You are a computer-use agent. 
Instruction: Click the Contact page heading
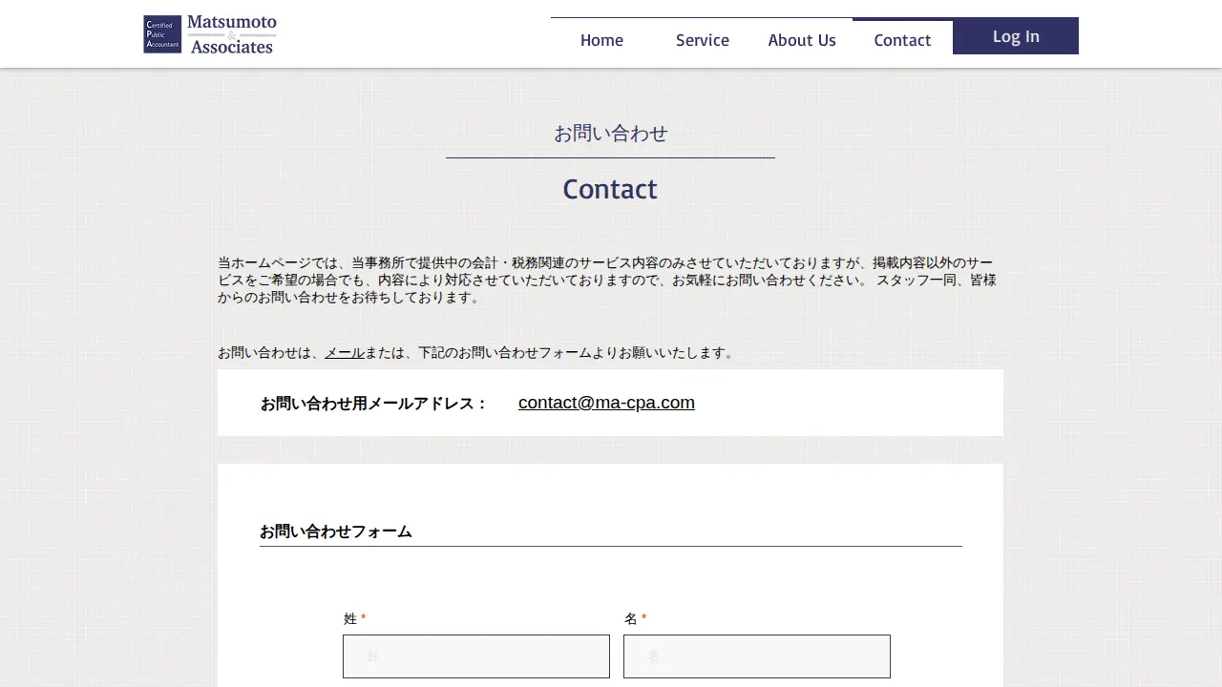(x=610, y=189)
